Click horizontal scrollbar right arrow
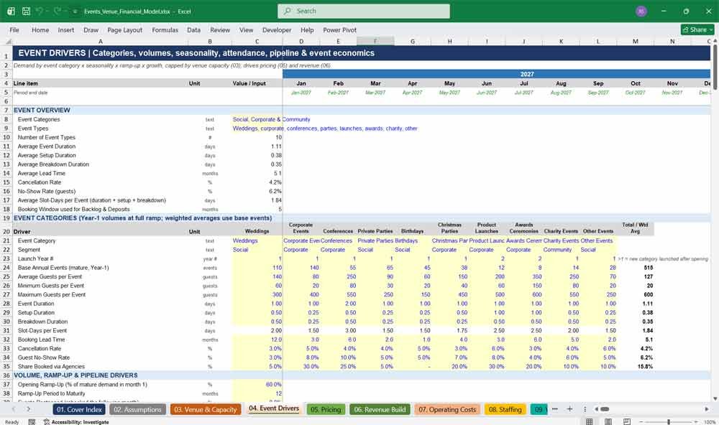Screen dimensions: 719x425 pyautogui.click(x=707, y=409)
